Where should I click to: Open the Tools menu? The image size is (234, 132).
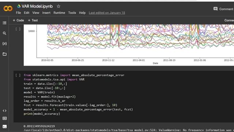click(x=72, y=13)
